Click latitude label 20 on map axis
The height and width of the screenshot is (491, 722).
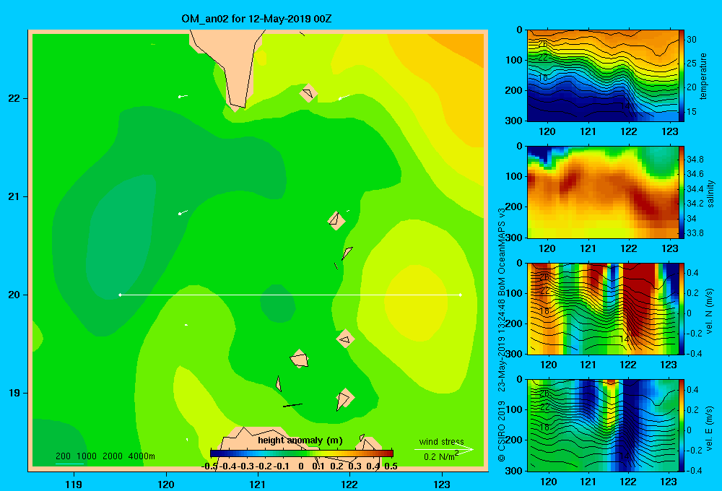coord(14,295)
